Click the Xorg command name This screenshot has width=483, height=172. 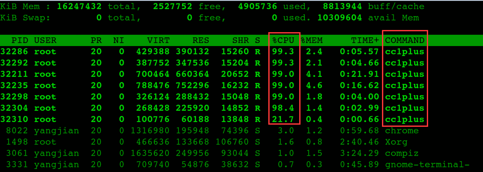click(x=396, y=142)
